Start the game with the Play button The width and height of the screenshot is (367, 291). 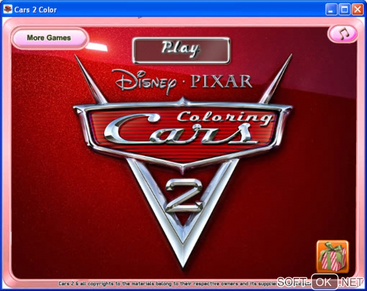click(x=181, y=50)
